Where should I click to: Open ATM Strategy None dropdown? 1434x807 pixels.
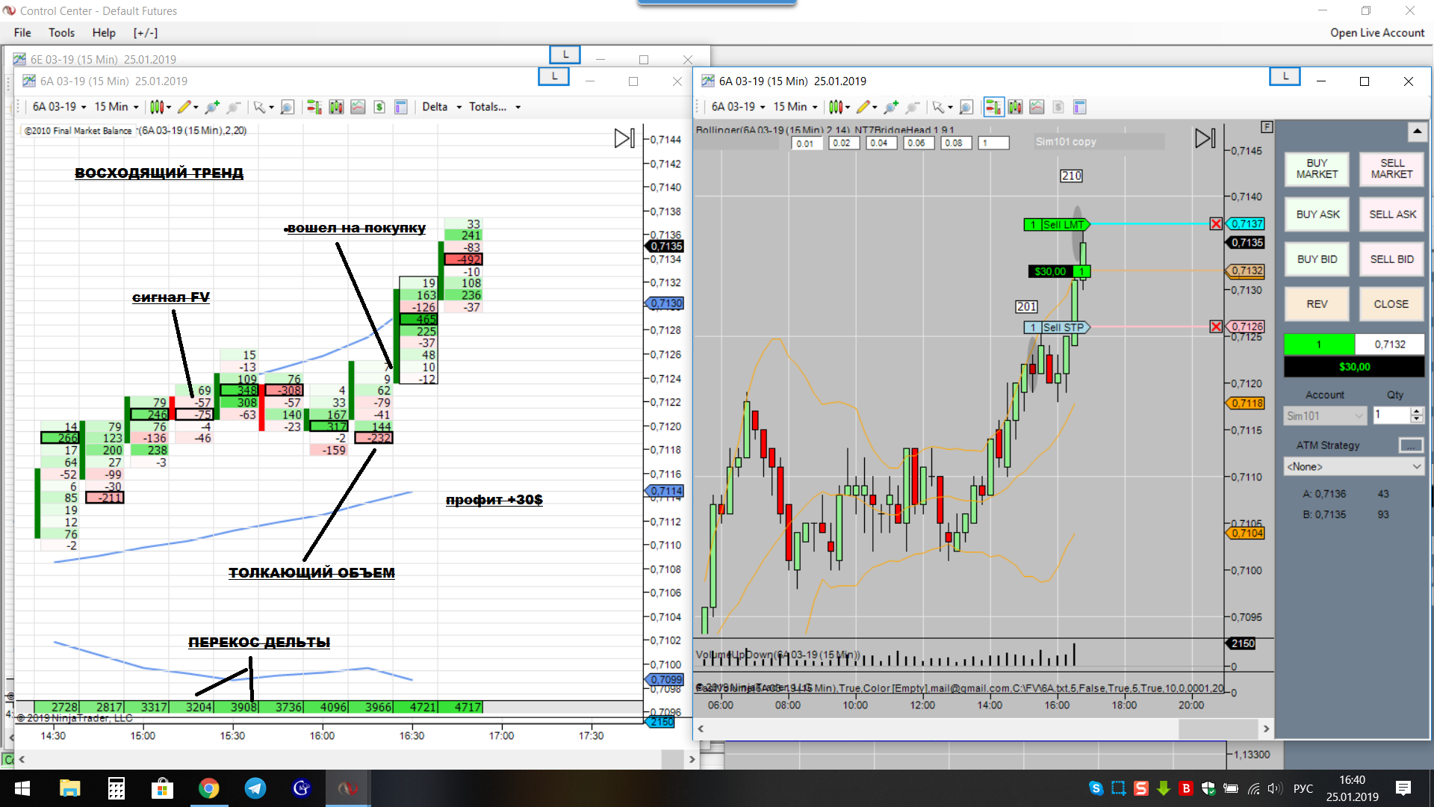tap(1353, 466)
